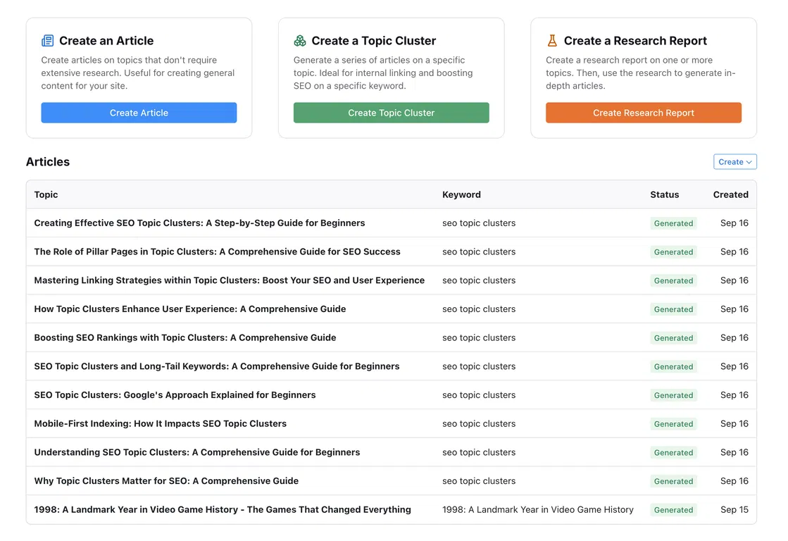Click the chevron beside Create

pos(749,161)
